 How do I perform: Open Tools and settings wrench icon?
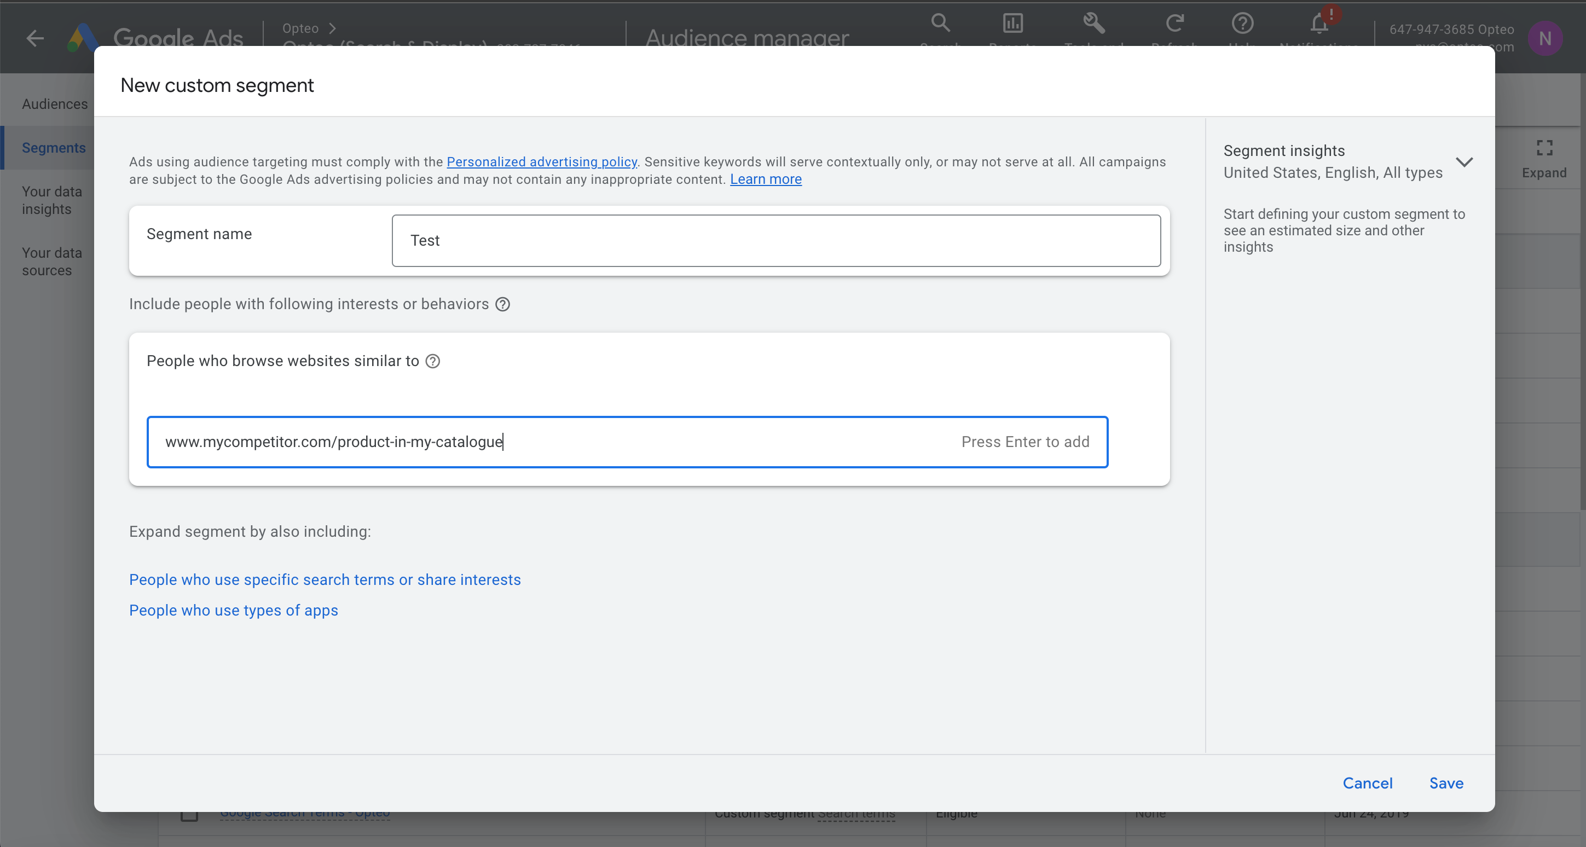click(x=1093, y=24)
